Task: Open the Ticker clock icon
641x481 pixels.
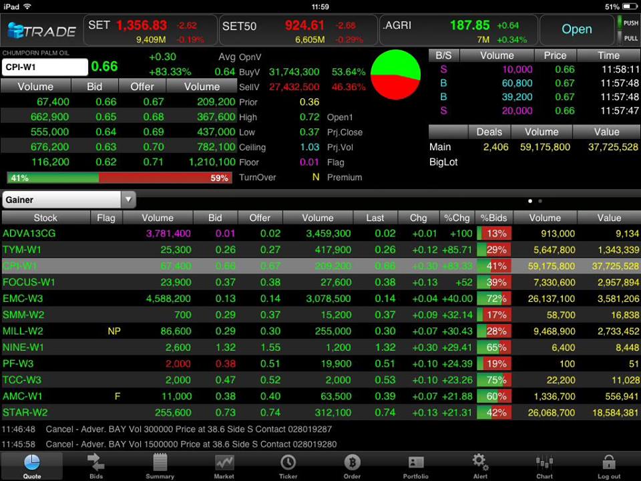Action: pyautogui.click(x=288, y=462)
